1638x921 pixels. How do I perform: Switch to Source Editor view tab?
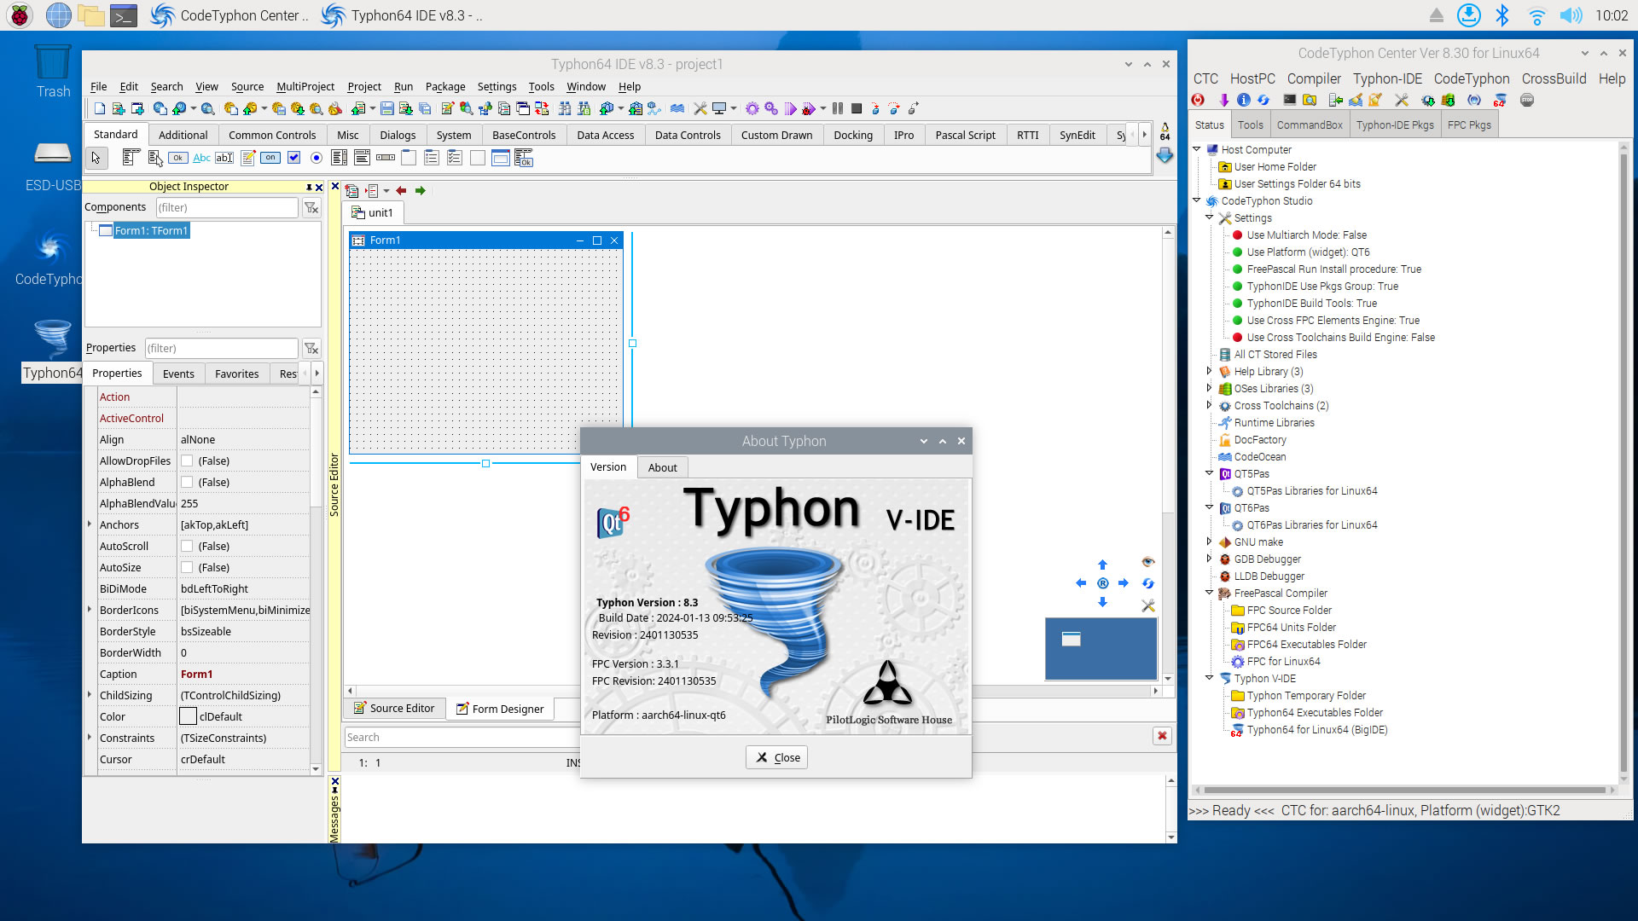tap(393, 709)
